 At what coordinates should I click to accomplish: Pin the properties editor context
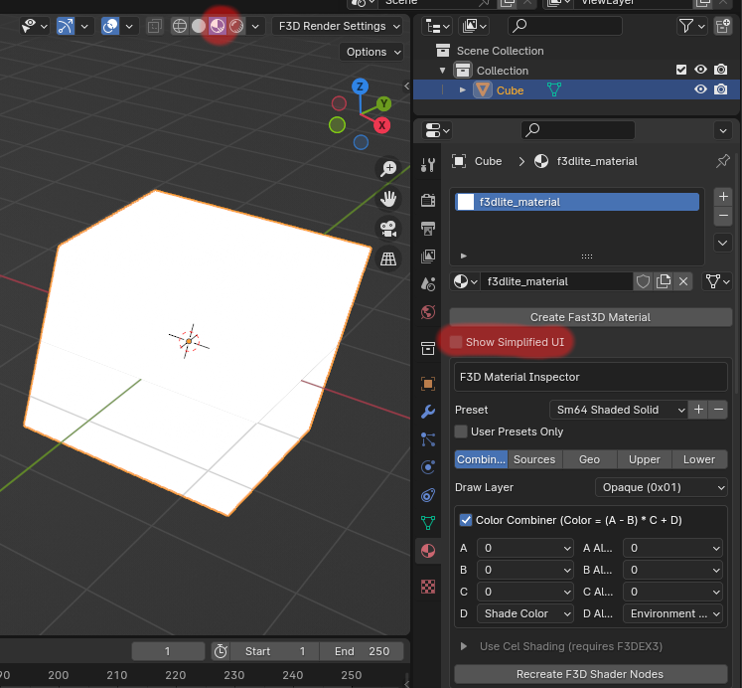coord(722,161)
